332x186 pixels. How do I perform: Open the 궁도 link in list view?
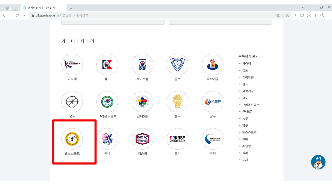pos(245,98)
